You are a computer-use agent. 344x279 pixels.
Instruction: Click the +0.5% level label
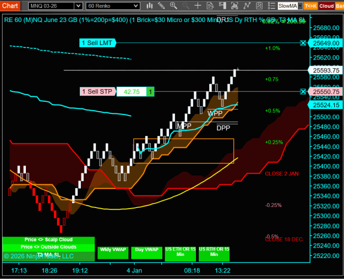272,111
